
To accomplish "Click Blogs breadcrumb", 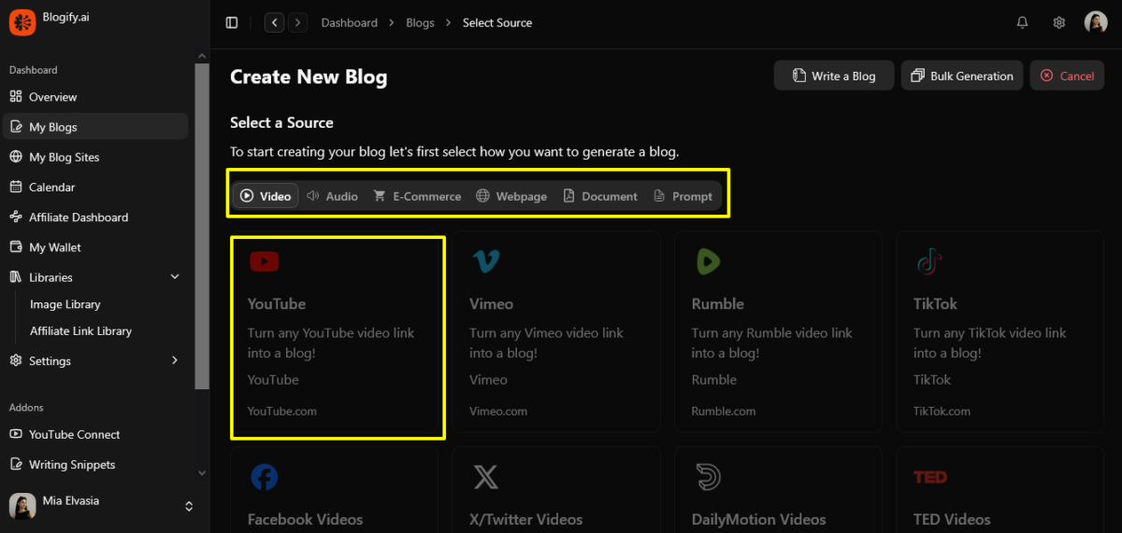I will [x=420, y=22].
